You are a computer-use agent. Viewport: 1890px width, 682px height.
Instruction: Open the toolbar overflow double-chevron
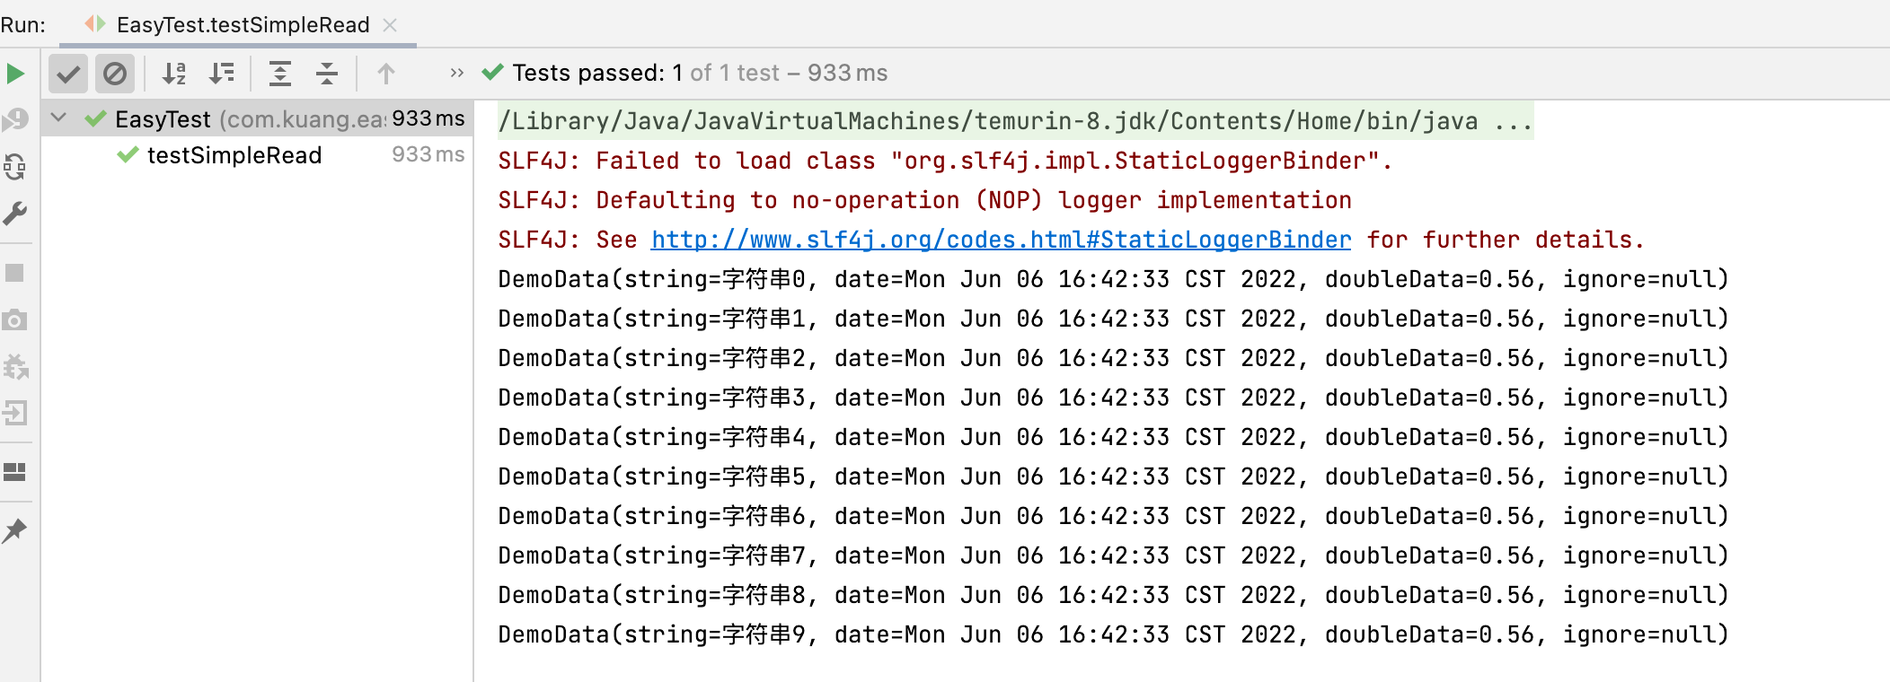pyautogui.click(x=457, y=73)
